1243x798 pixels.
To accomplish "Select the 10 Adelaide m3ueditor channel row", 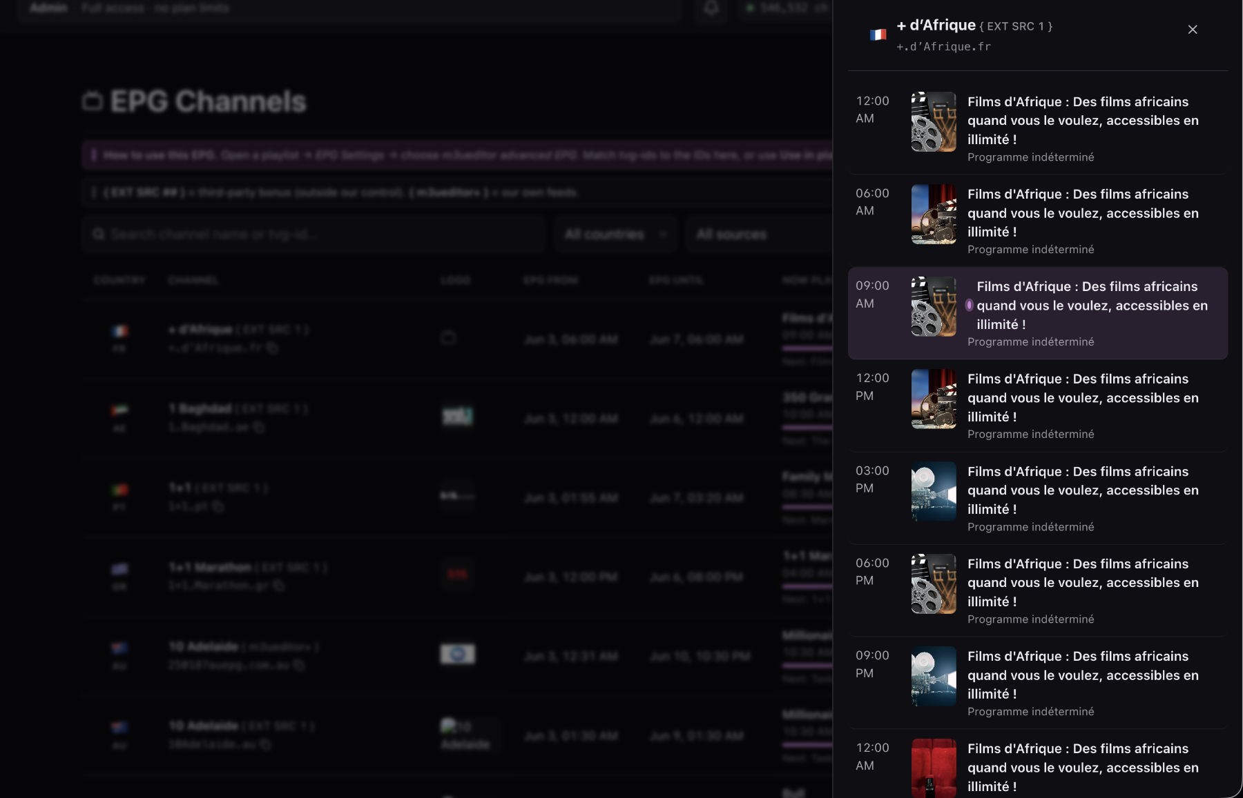I will click(x=457, y=655).
